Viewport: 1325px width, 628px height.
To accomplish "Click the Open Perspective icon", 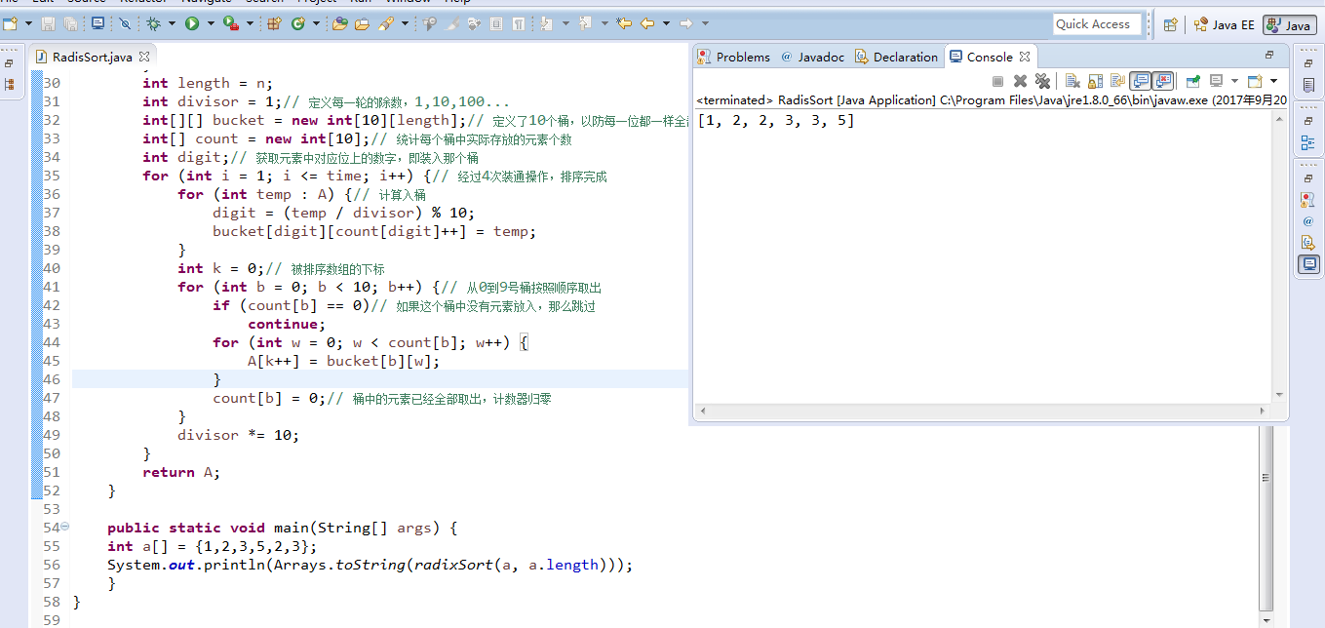I will click(1170, 24).
